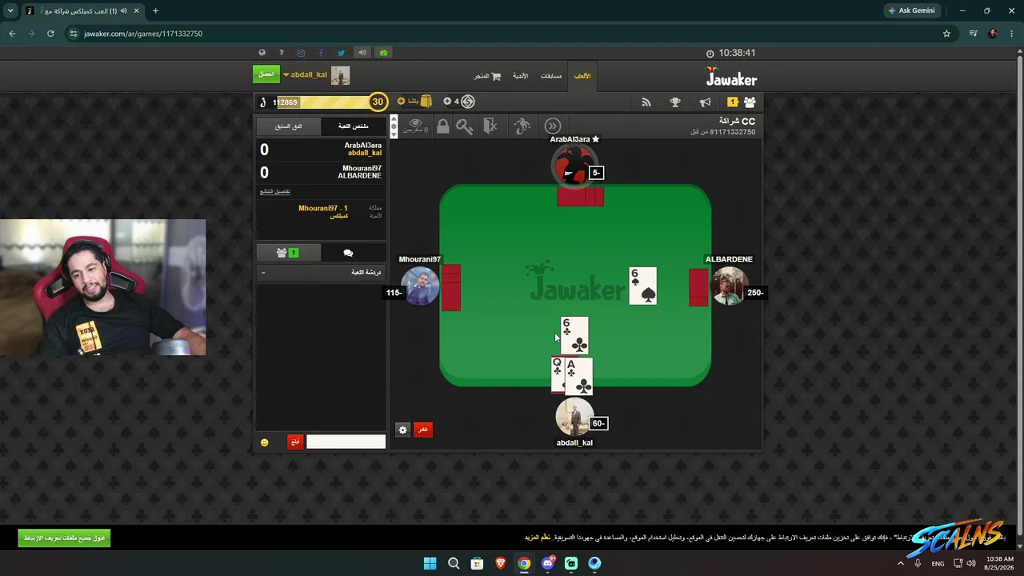Open Jawaker's Facebook page
The height and width of the screenshot is (576, 1024).
click(x=322, y=53)
